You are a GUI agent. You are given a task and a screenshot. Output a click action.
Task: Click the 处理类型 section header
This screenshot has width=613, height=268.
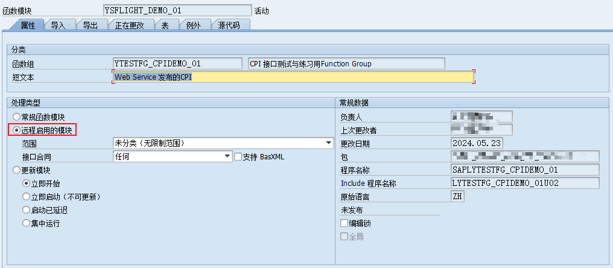(26, 103)
